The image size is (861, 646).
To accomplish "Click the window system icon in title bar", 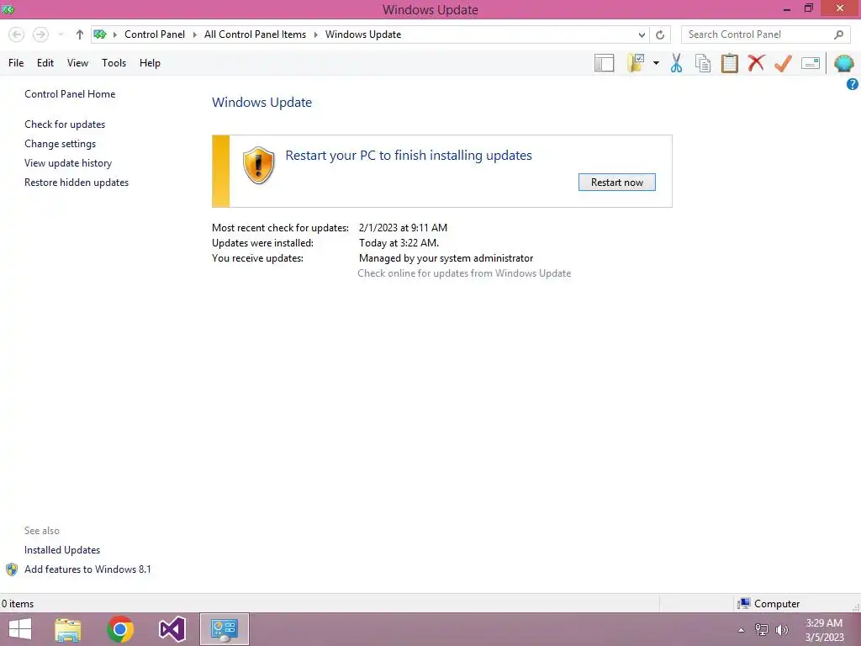I will pos(8,9).
